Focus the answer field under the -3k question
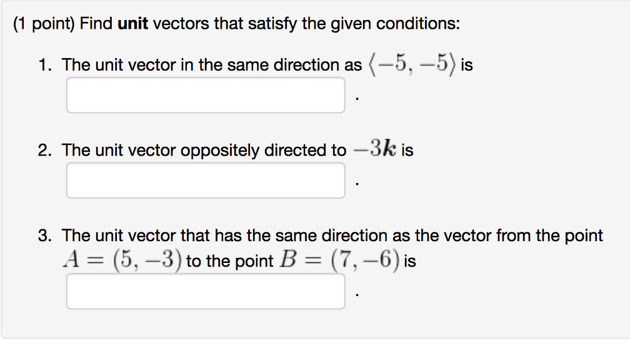Viewport: 630px width, 341px height. pos(206,180)
